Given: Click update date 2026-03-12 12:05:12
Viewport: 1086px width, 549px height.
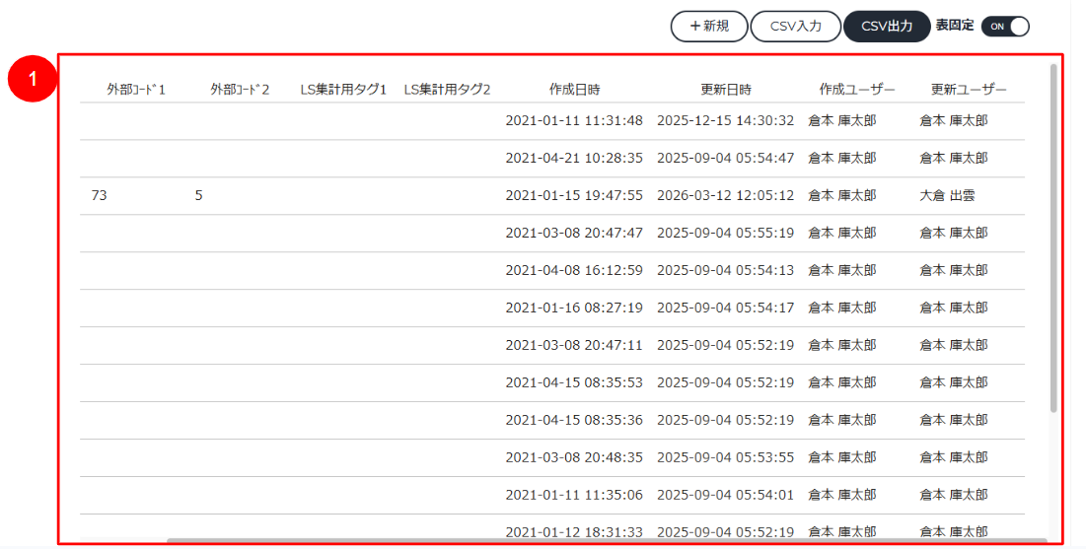Looking at the screenshot, I should click(726, 195).
